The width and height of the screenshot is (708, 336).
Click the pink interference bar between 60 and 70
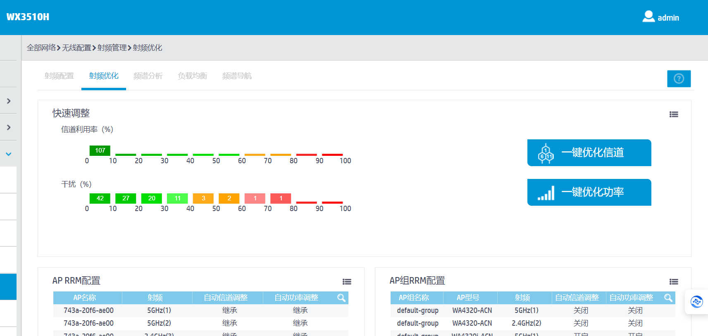[255, 198]
